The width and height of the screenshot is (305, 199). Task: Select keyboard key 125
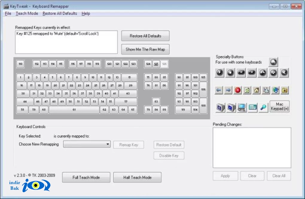pos(156,64)
